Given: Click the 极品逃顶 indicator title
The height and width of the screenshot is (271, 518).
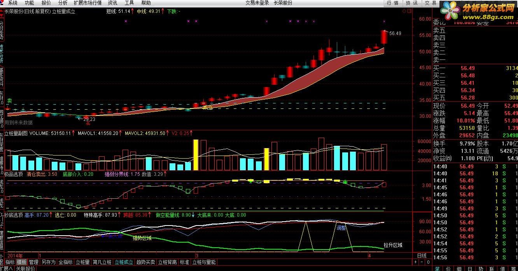Looking at the screenshot, I should tap(14, 174).
